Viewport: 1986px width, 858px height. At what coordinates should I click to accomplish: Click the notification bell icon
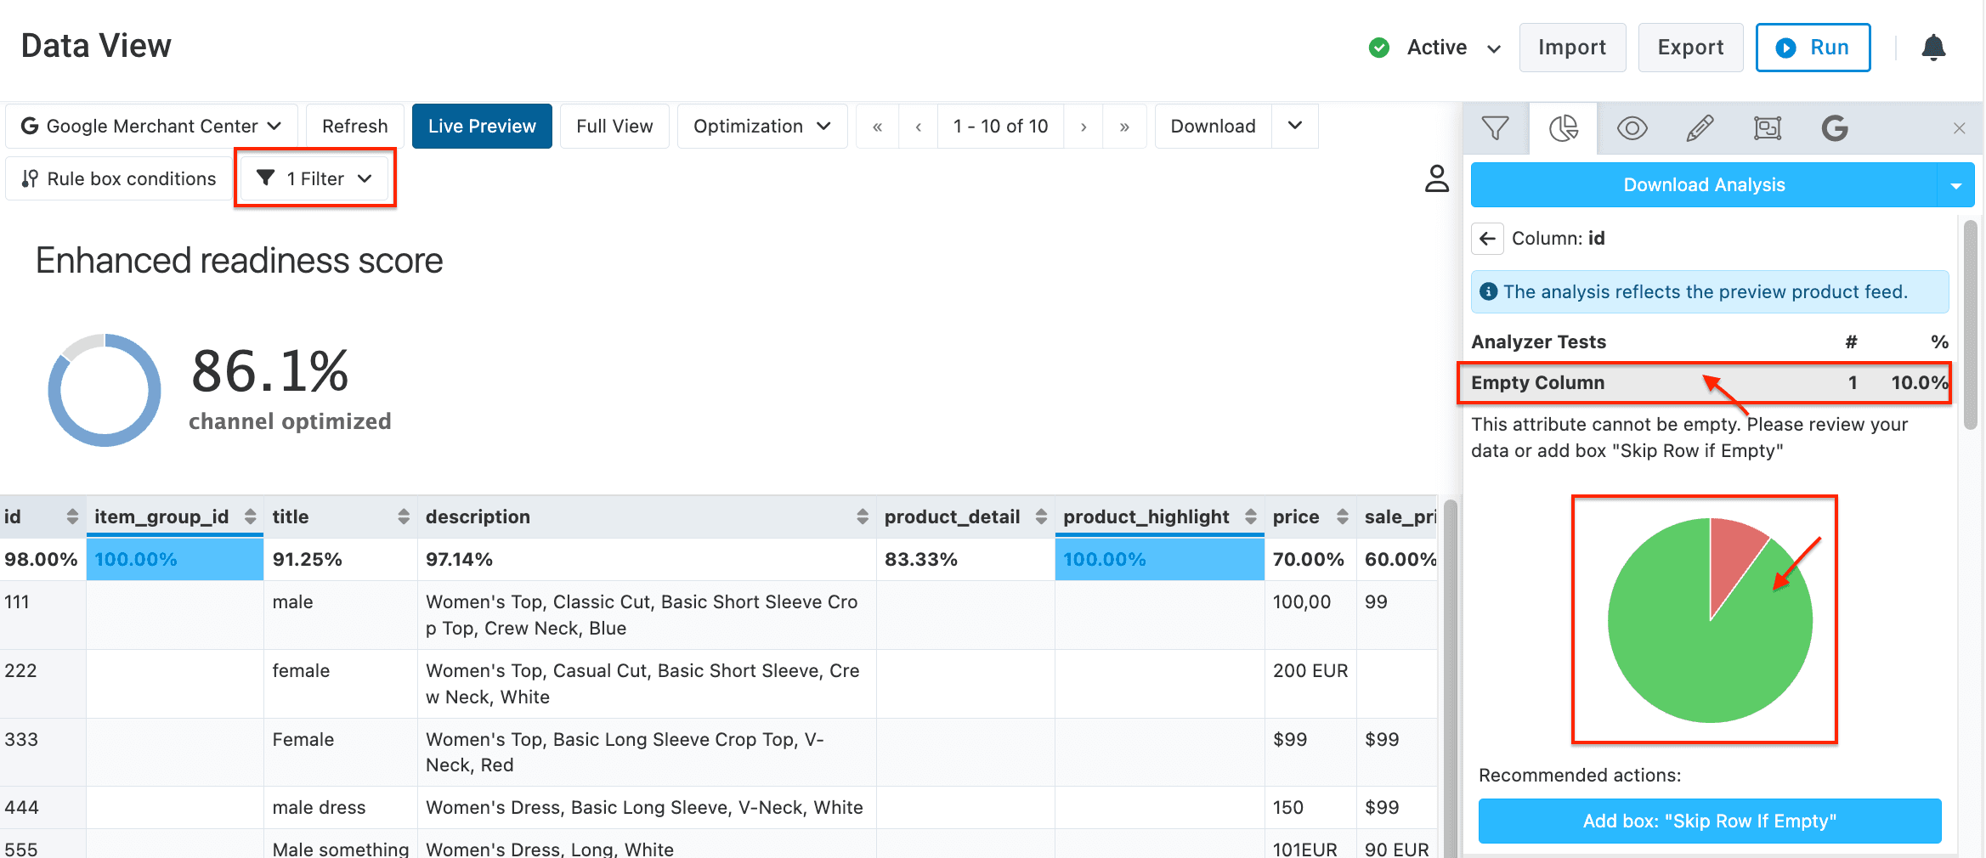click(x=1933, y=48)
